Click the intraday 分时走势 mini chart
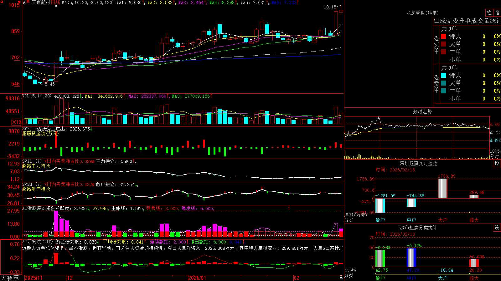Screen dimensions: 501x281 (x=417, y=132)
